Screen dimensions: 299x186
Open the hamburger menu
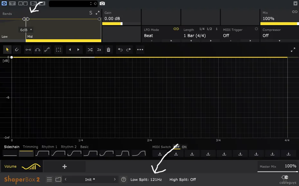(x=50, y=179)
